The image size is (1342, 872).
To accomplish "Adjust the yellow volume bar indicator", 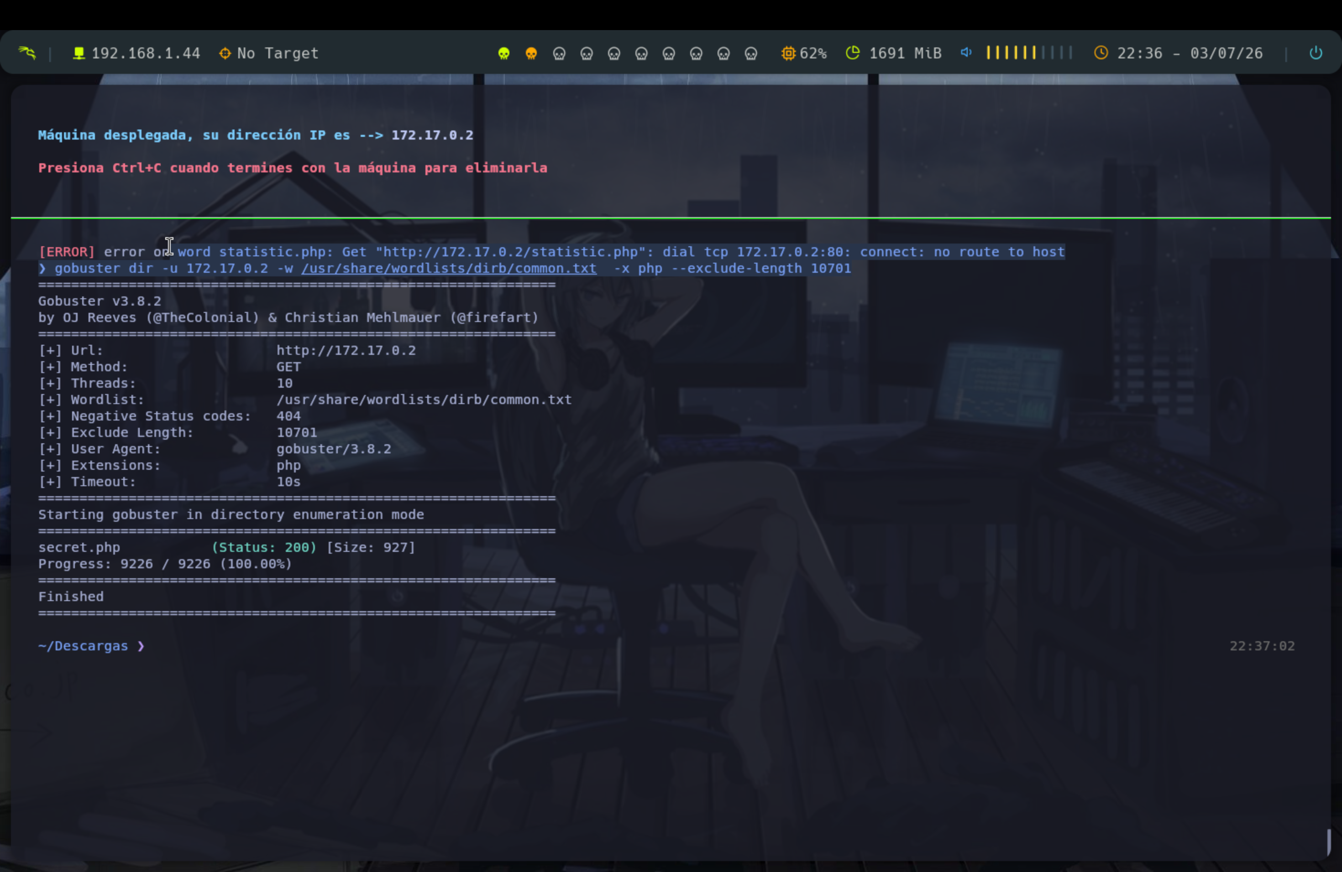I will tap(1029, 53).
